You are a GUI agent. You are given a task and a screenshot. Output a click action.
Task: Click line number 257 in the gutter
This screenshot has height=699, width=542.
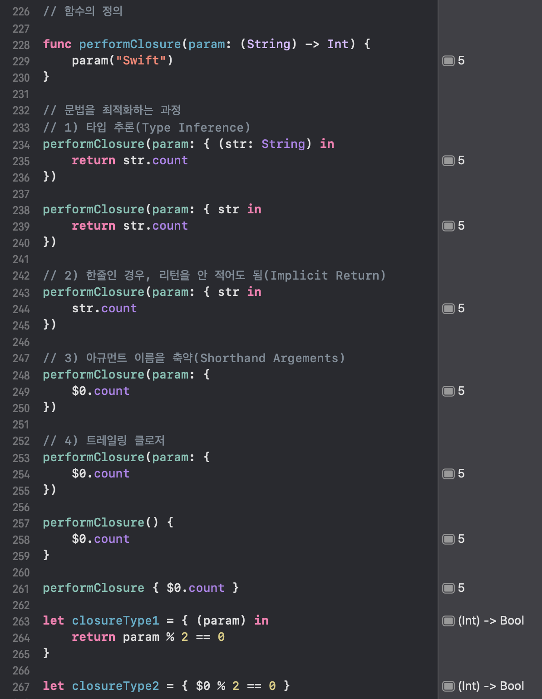pos(21,523)
